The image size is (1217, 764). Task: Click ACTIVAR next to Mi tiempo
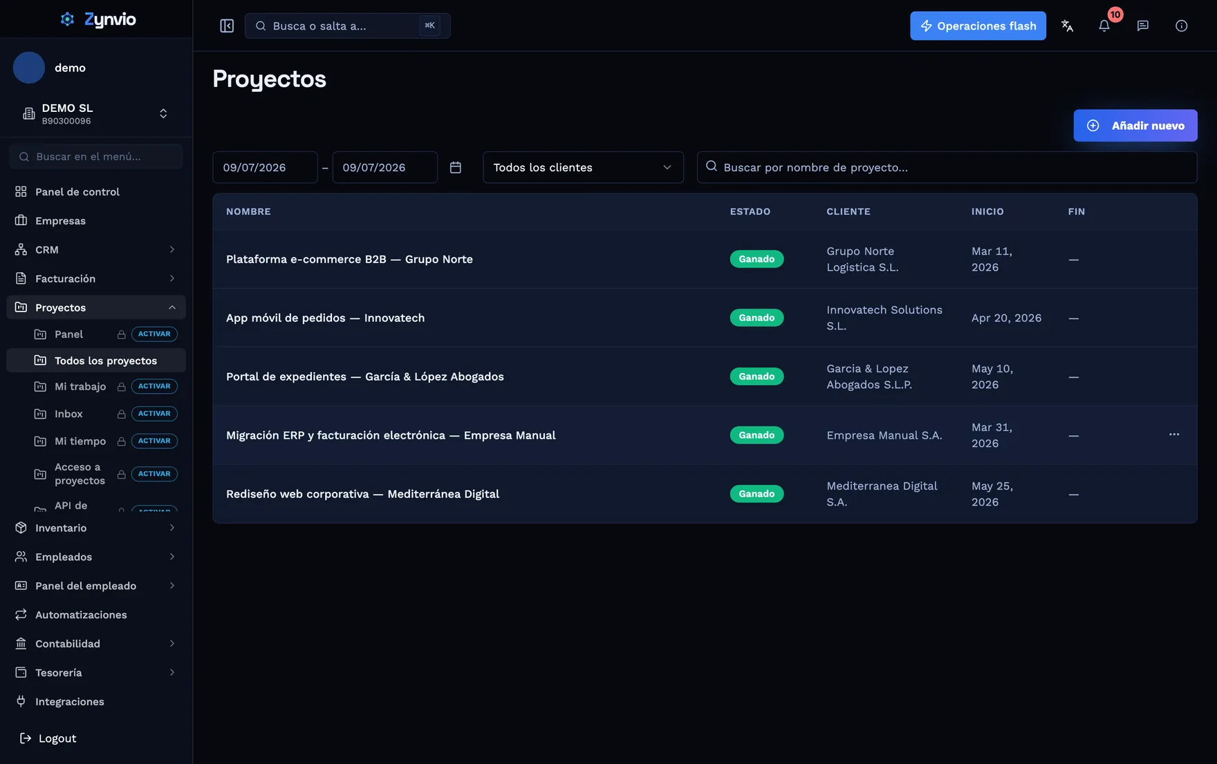click(154, 441)
